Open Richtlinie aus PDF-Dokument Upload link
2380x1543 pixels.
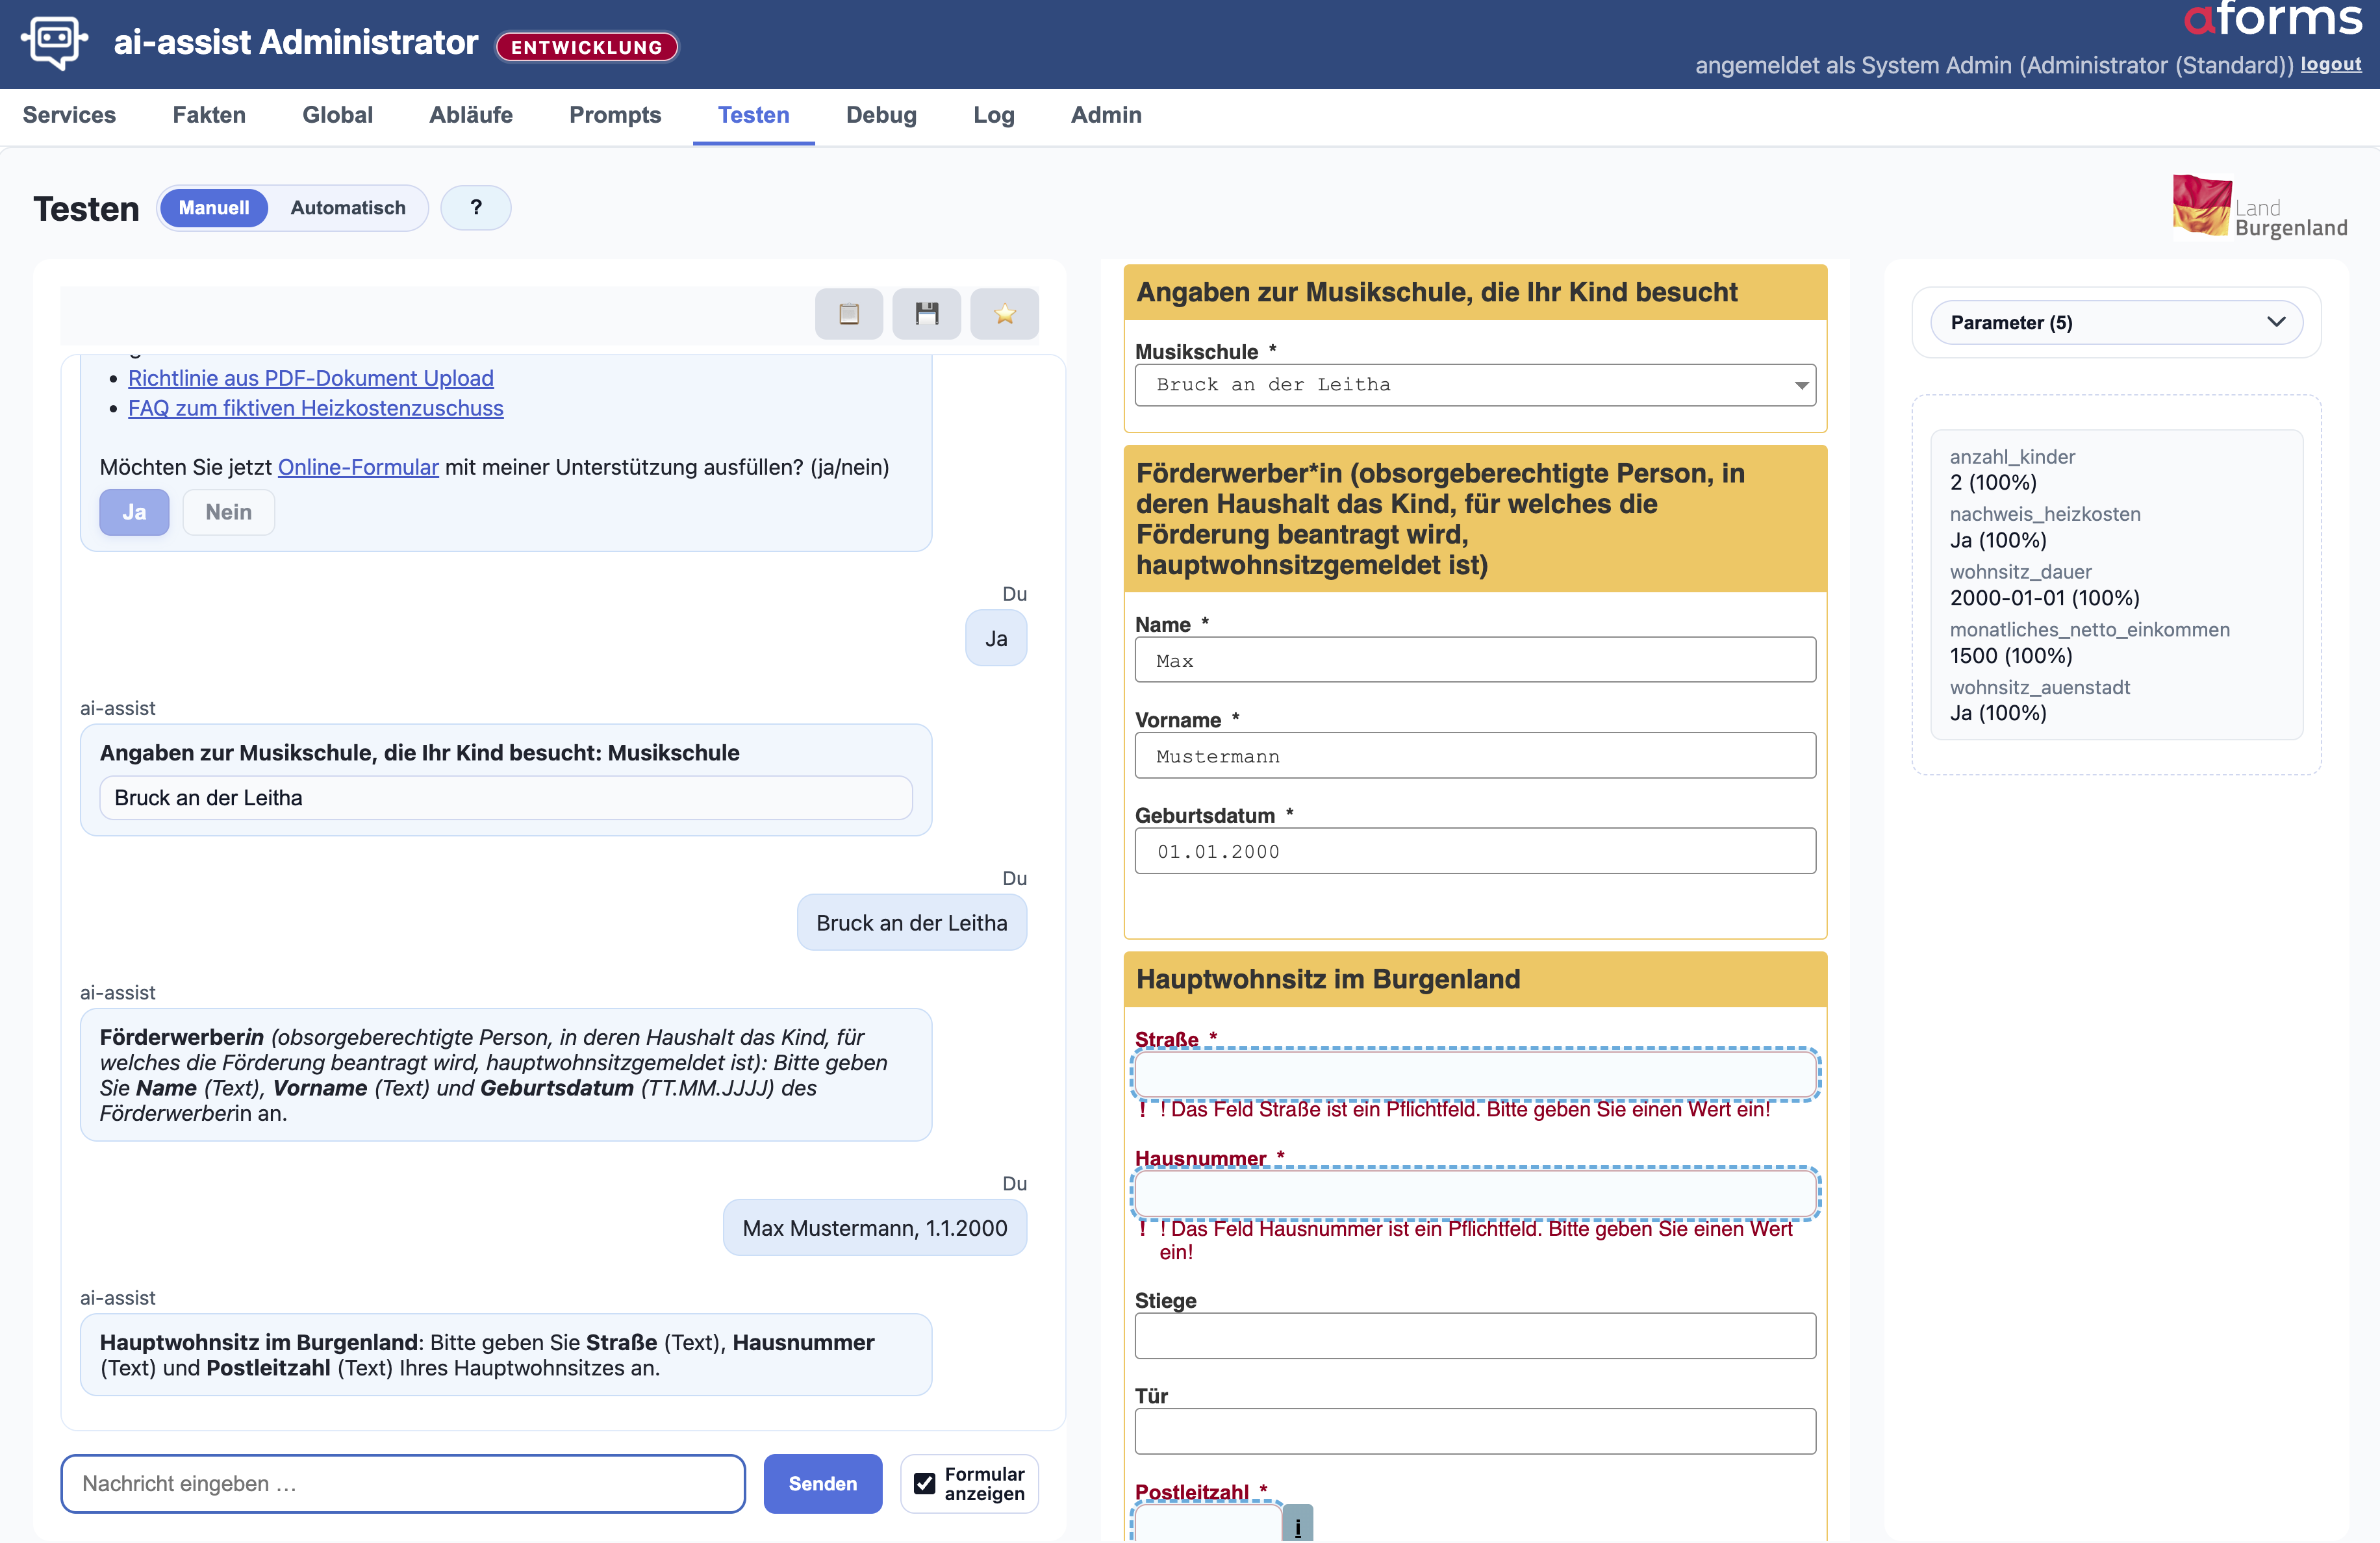[x=311, y=378]
